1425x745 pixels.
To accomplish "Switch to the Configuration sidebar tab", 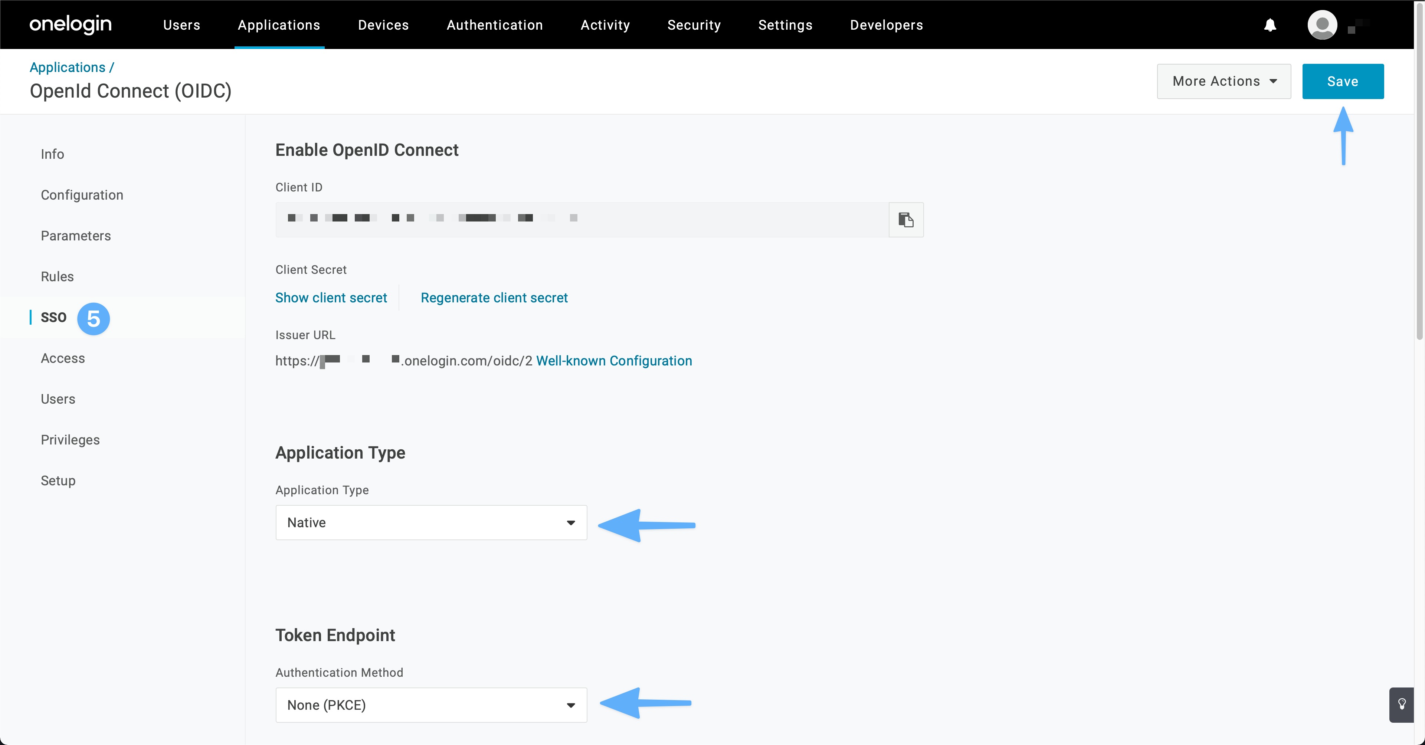I will (x=82, y=195).
